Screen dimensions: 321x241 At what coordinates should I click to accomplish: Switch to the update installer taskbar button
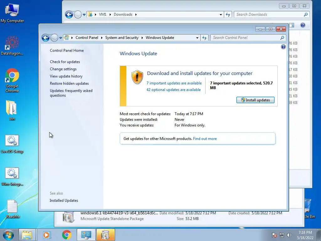(x=105, y=235)
